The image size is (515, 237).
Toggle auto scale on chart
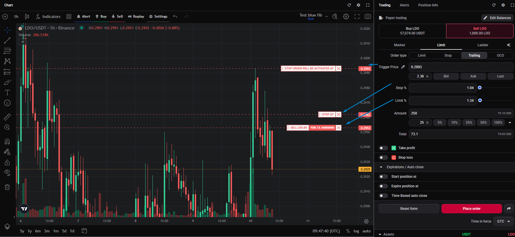tap(367, 231)
